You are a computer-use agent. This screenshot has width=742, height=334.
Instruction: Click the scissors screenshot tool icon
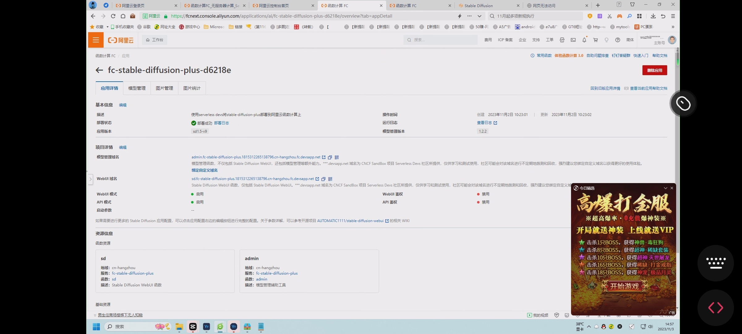click(x=610, y=16)
